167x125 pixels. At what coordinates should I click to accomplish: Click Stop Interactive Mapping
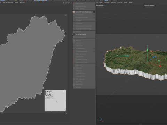[84, 29]
